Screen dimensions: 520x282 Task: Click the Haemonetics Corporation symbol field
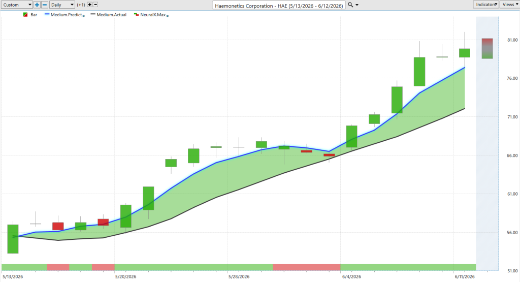pyautogui.click(x=279, y=5)
